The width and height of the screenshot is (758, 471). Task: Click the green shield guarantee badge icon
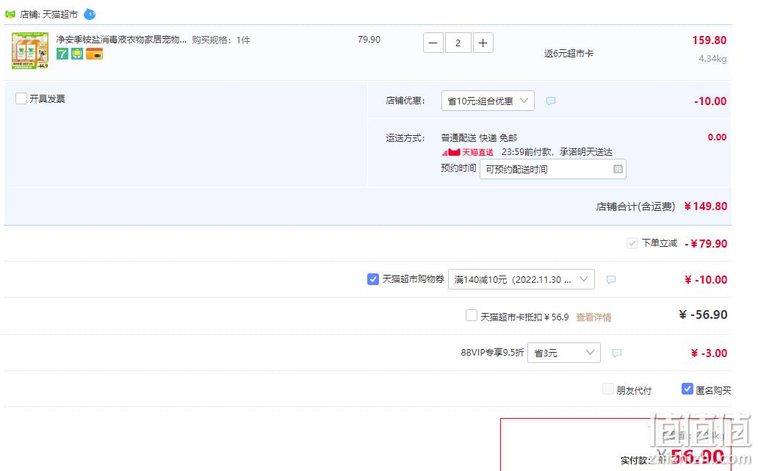pyautogui.click(x=77, y=54)
